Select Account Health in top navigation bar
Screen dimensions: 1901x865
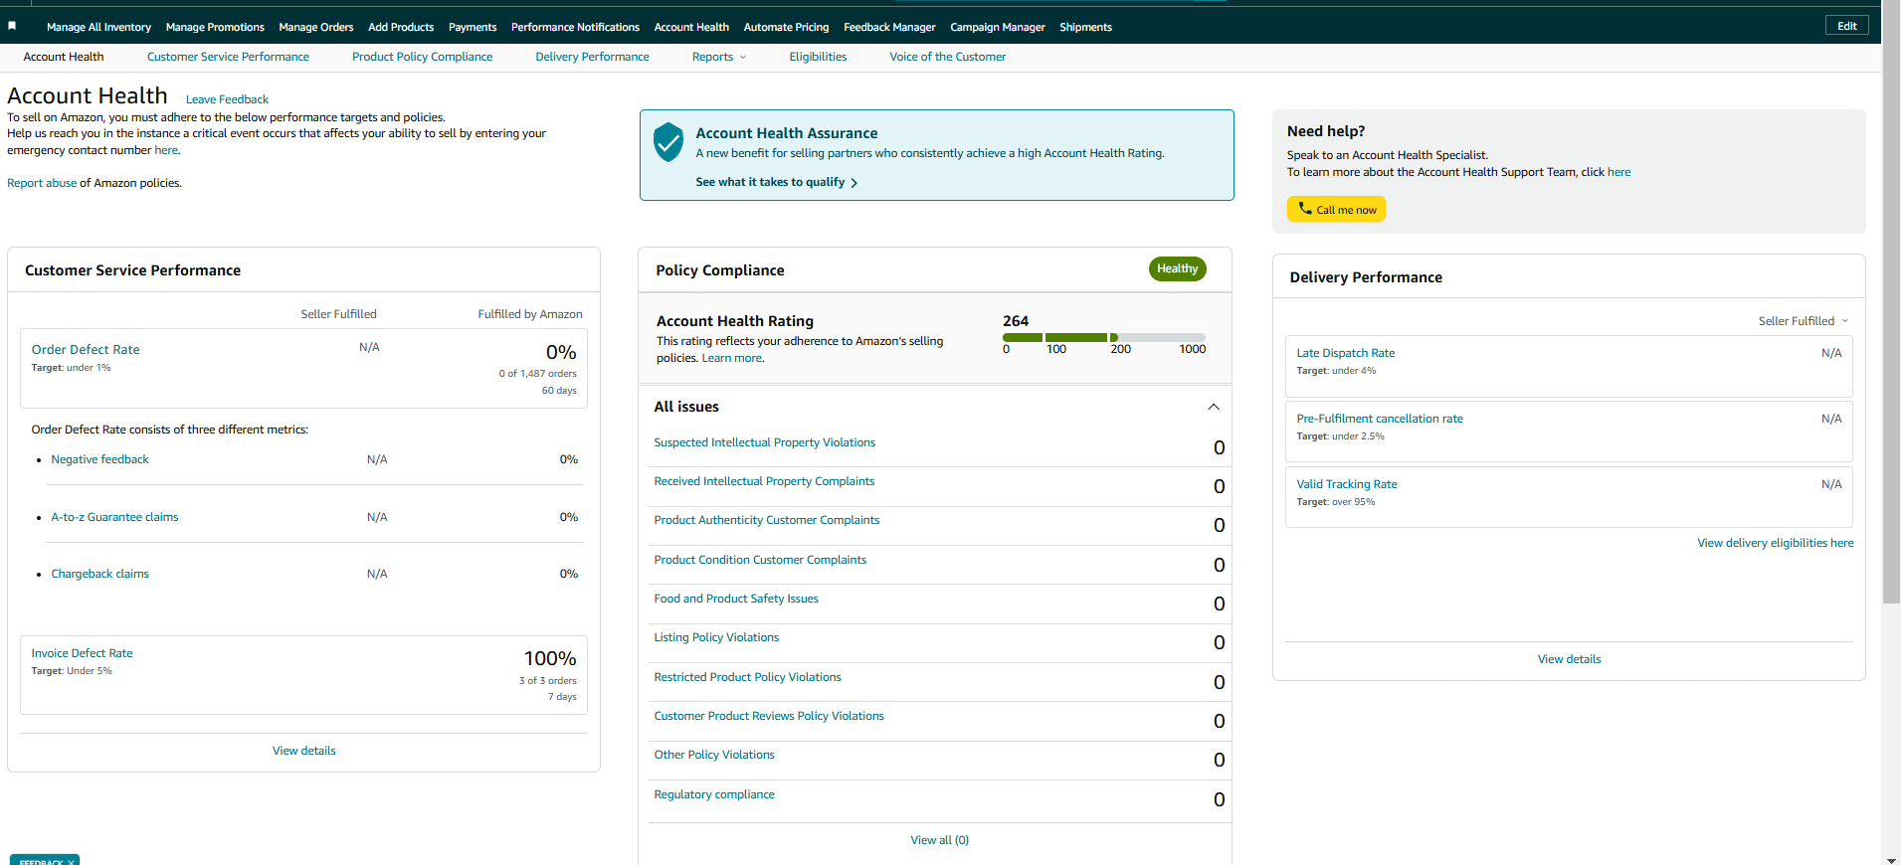point(691,27)
